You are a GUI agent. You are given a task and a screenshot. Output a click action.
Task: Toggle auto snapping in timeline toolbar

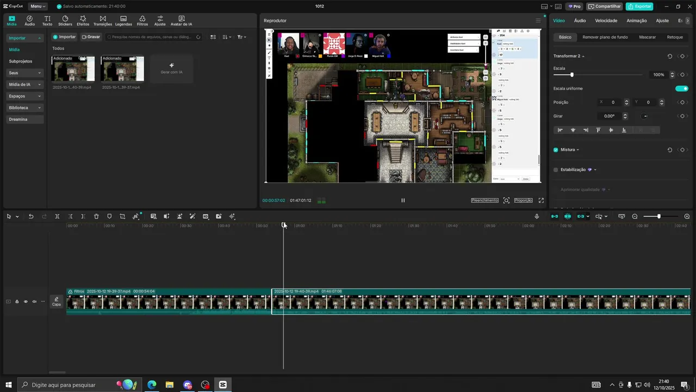click(x=568, y=216)
